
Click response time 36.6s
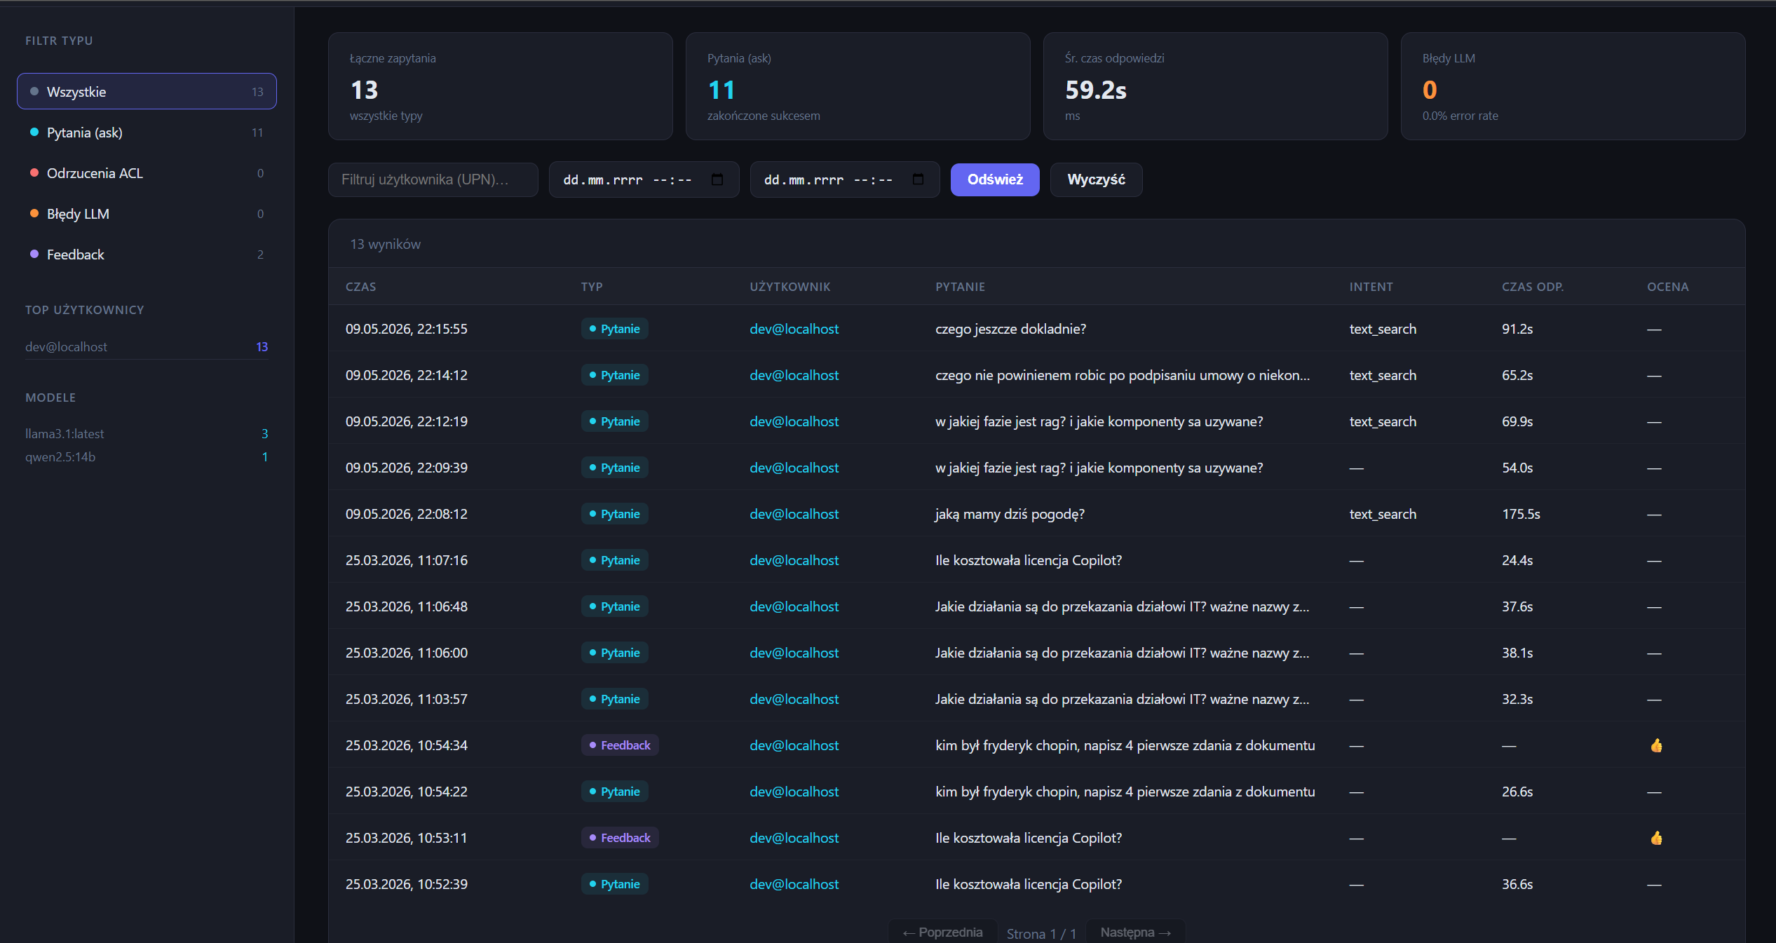(x=1517, y=884)
